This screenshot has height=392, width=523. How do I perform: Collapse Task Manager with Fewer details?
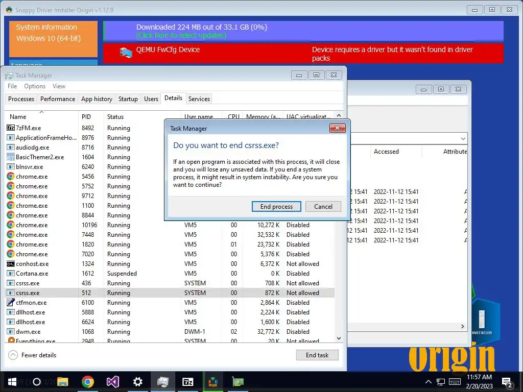[32, 355]
